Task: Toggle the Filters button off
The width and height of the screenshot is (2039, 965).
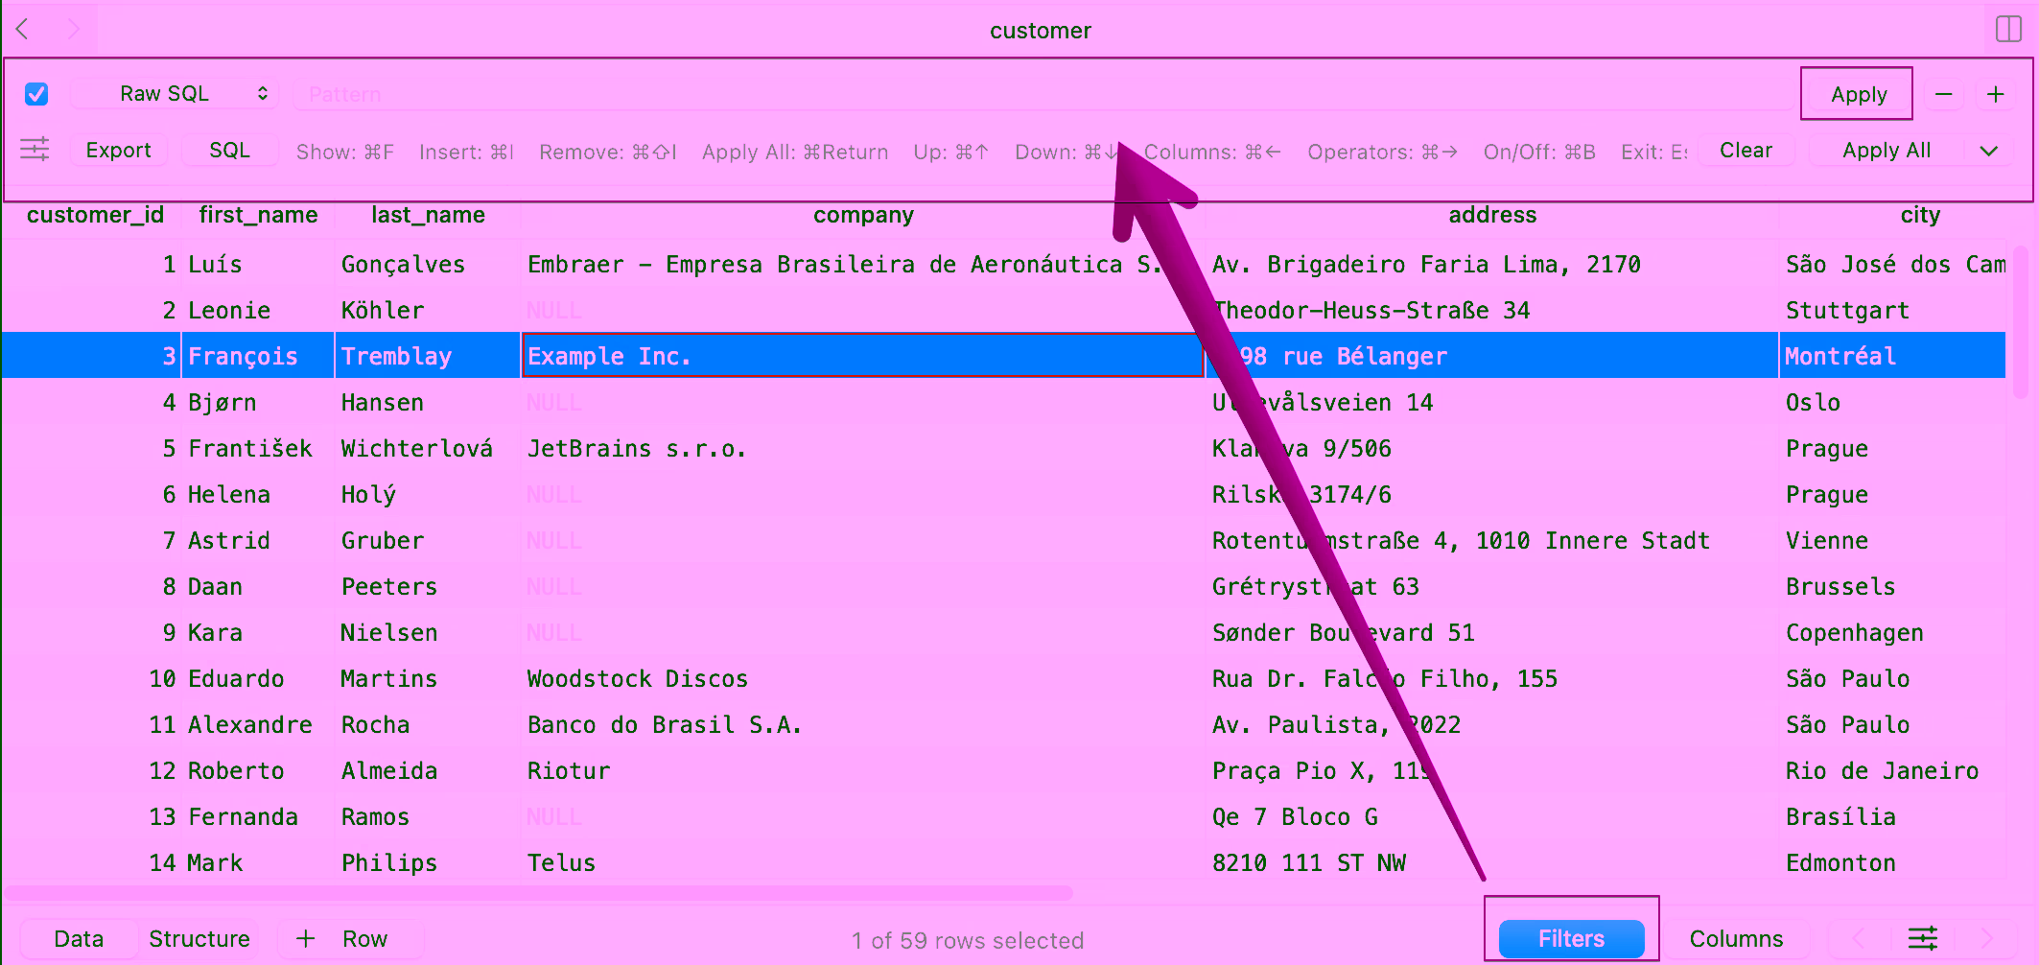Action: coord(1571,938)
